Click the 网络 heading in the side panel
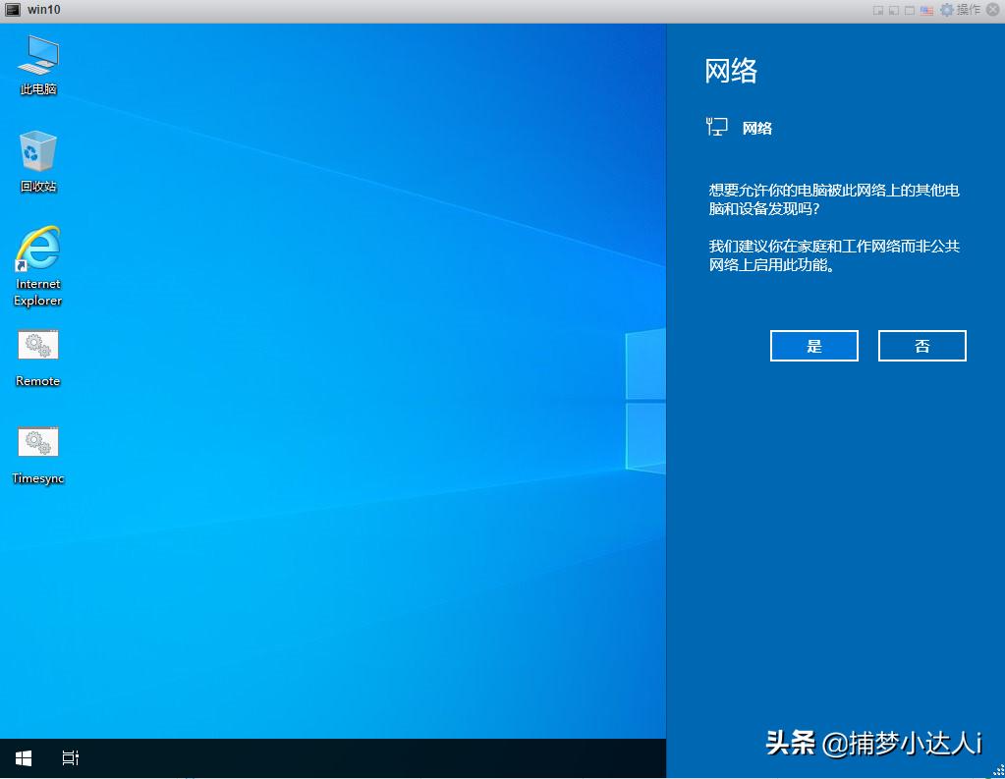 (731, 70)
